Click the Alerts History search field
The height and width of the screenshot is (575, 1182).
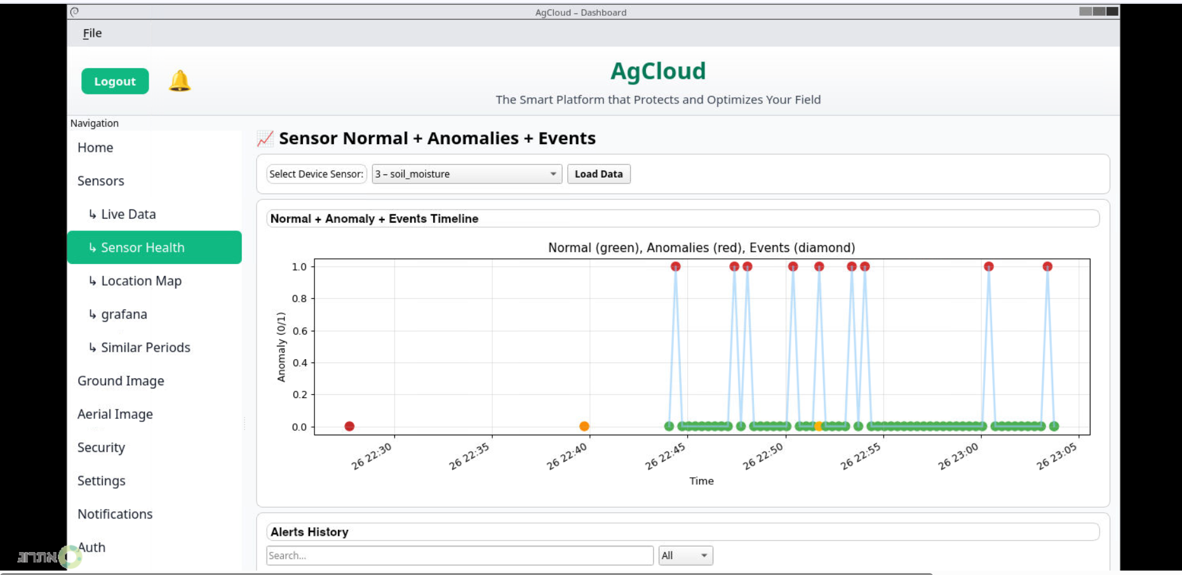[x=459, y=555]
